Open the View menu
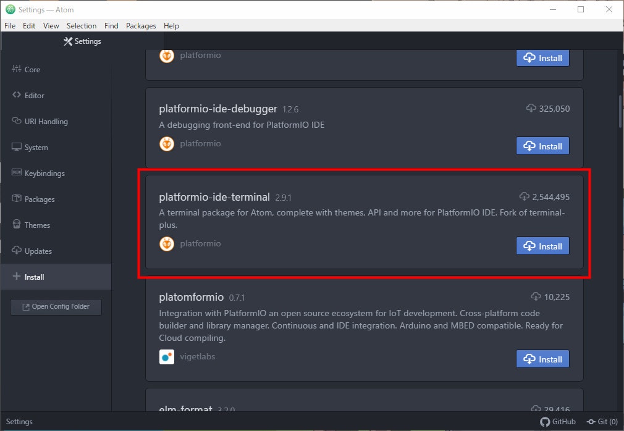624x431 pixels. pos(51,26)
